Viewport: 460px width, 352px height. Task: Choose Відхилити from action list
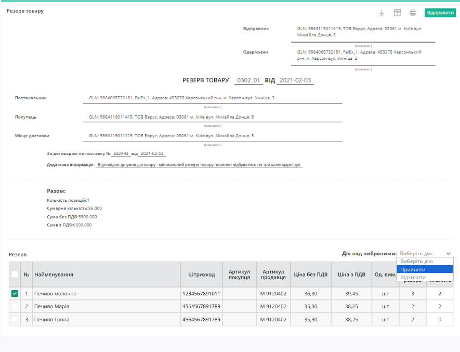coord(425,277)
